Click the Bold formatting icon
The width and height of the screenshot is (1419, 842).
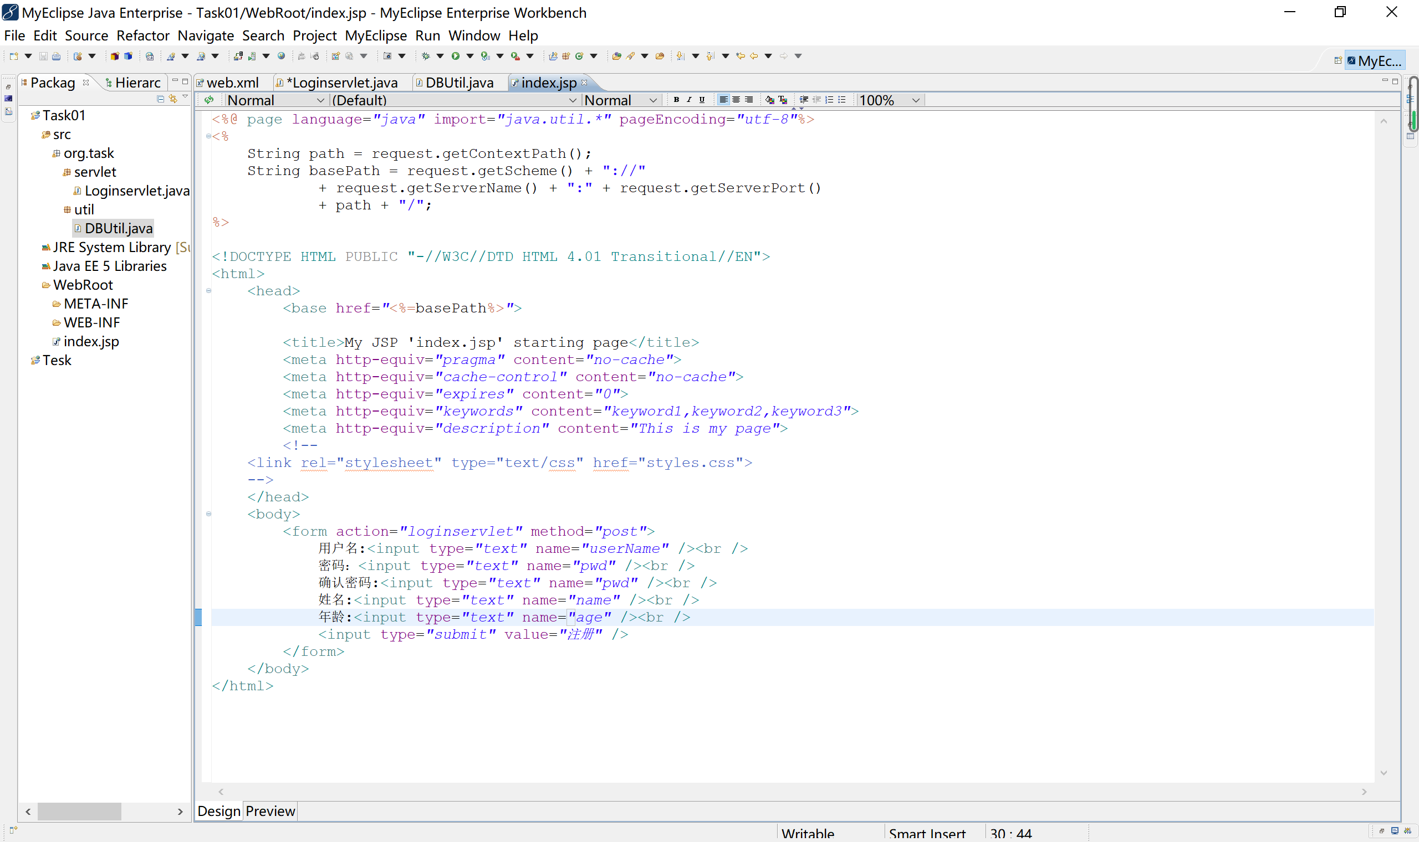click(676, 100)
